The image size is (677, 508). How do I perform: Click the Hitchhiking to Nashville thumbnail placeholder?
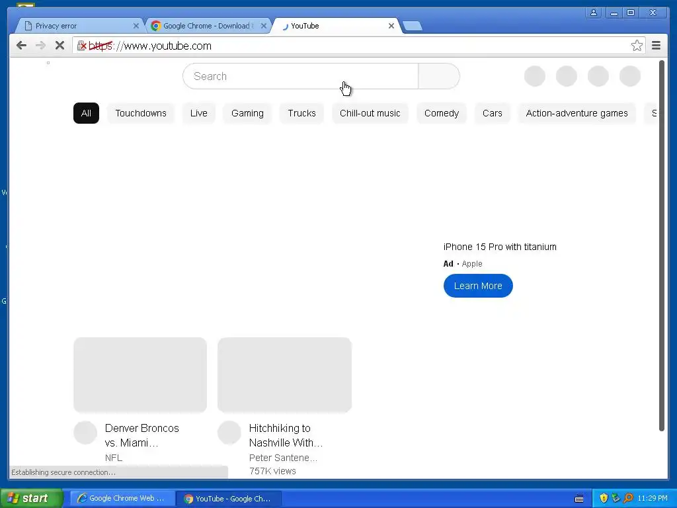coord(284,375)
